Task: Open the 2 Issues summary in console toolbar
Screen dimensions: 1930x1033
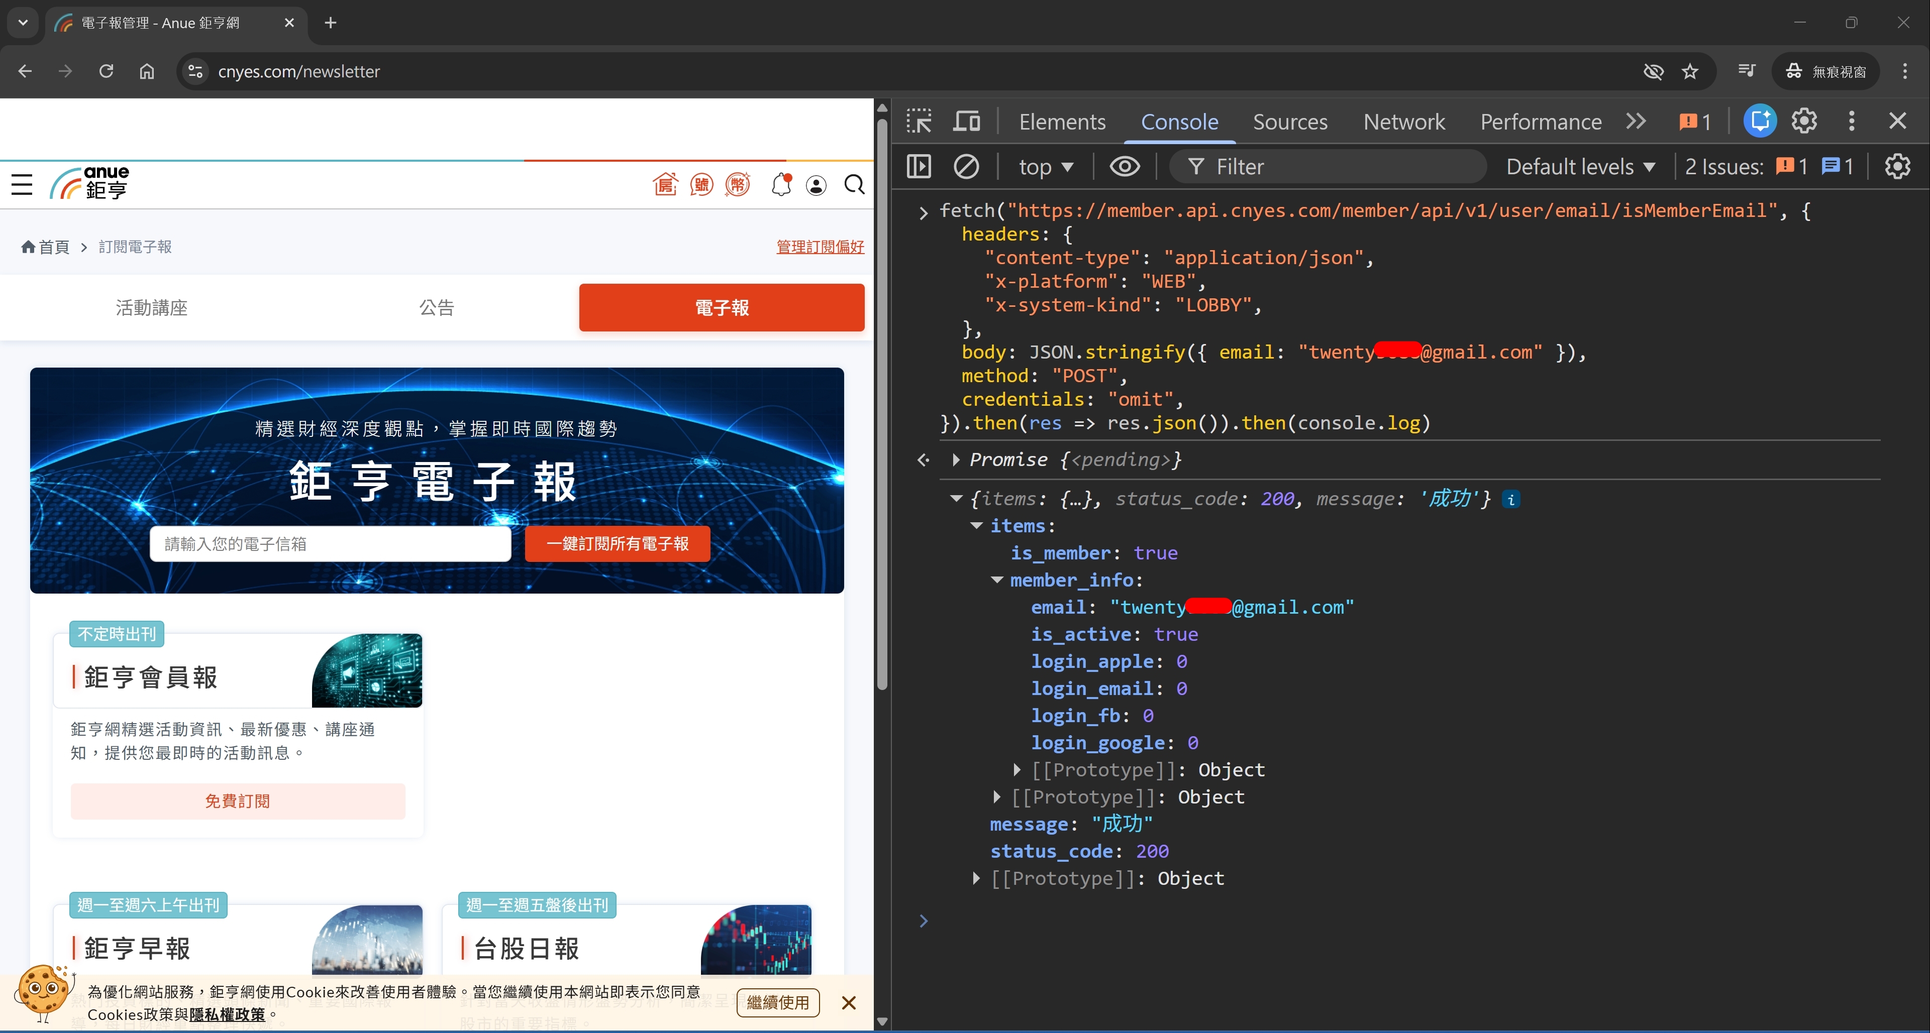Action: 1770,166
